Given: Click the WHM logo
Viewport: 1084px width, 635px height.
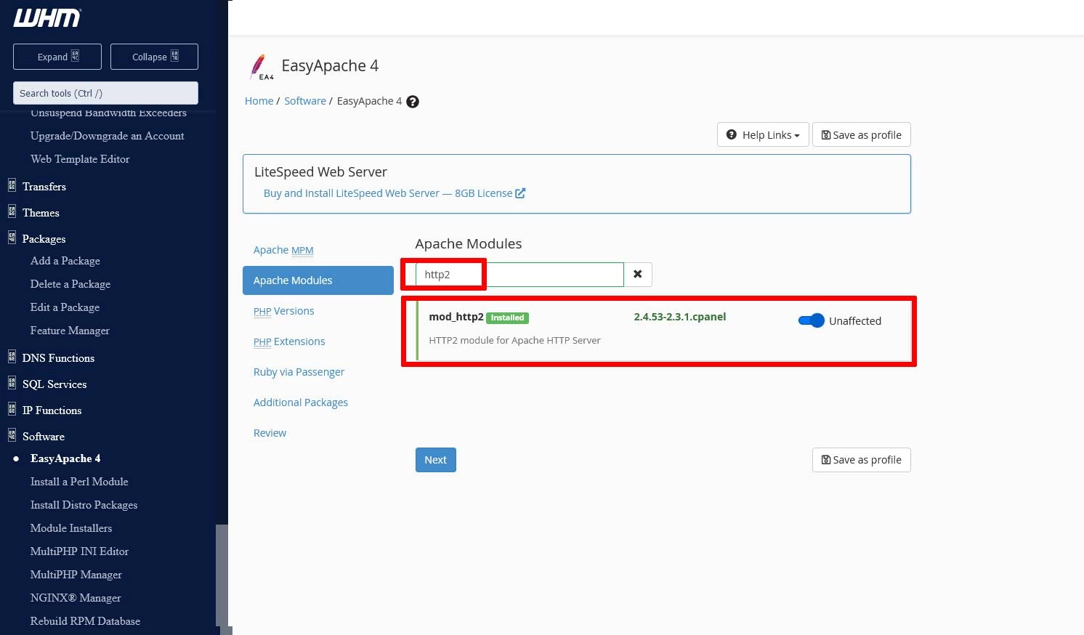Looking at the screenshot, I should click(47, 18).
